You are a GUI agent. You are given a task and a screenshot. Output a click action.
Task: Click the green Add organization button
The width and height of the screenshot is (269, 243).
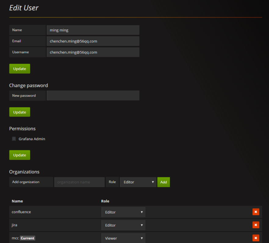click(x=163, y=182)
